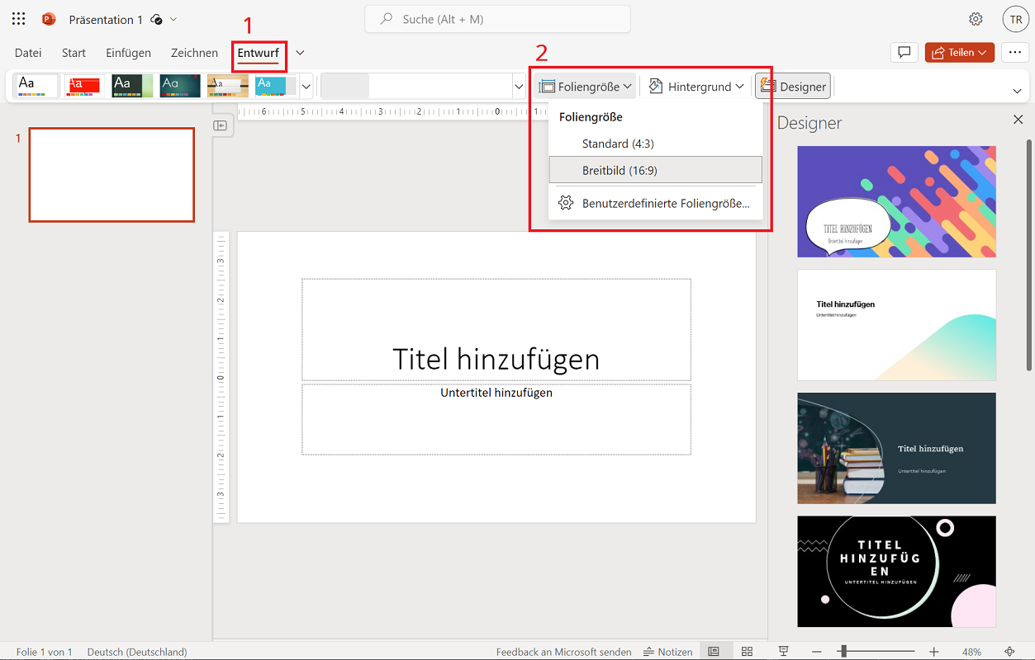Viewport: 1035px width, 660px height.
Task: Toggle the Notizen notes pane
Action: point(667,652)
